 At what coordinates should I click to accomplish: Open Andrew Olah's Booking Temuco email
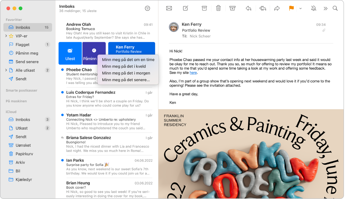click(x=107, y=31)
